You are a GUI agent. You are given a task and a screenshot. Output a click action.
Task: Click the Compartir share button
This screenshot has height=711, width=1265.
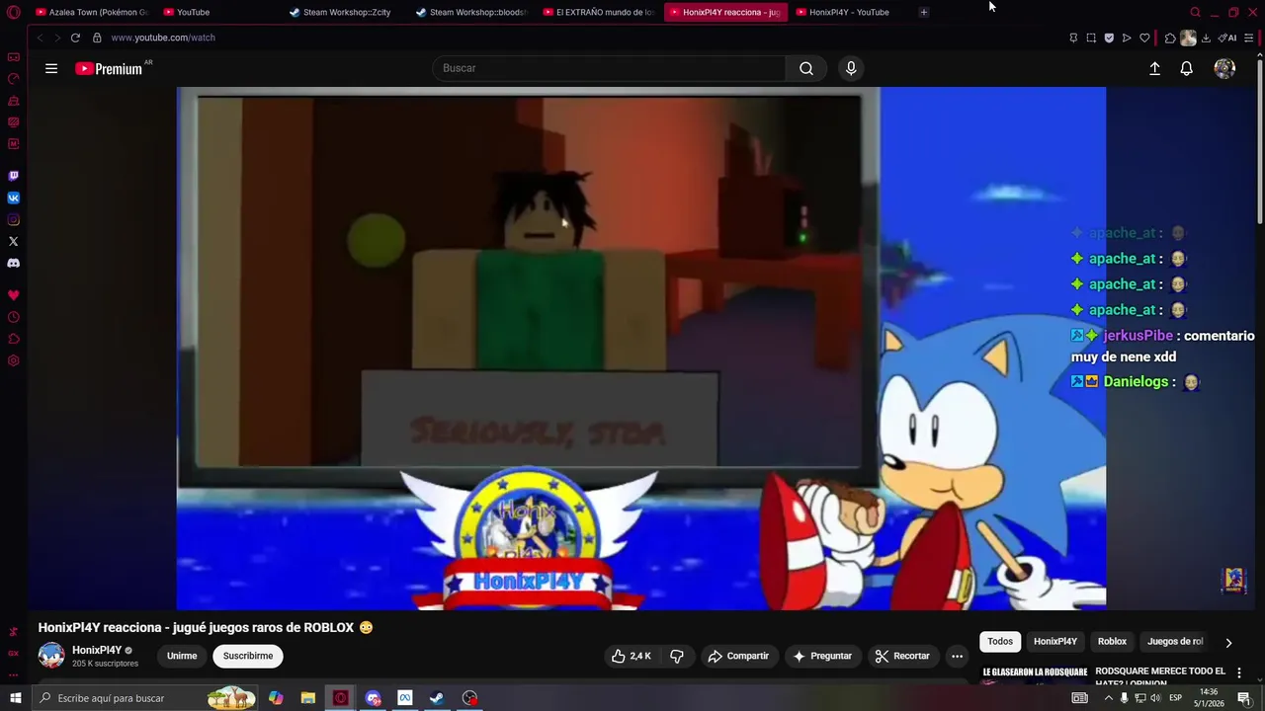click(x=738, y=656)
